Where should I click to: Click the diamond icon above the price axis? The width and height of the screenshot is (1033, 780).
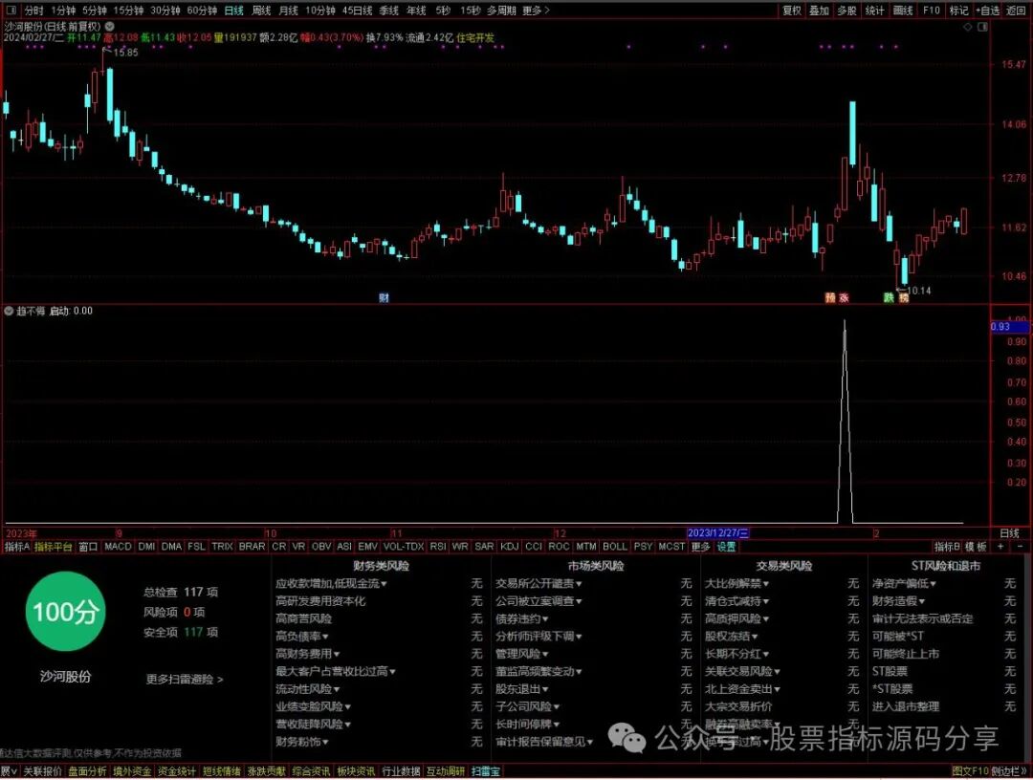pyautogui.click(x=968, y=27)
